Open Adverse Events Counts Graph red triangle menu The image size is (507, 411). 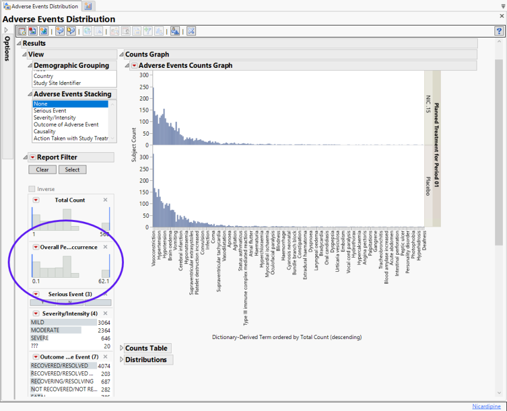point(134,65)
